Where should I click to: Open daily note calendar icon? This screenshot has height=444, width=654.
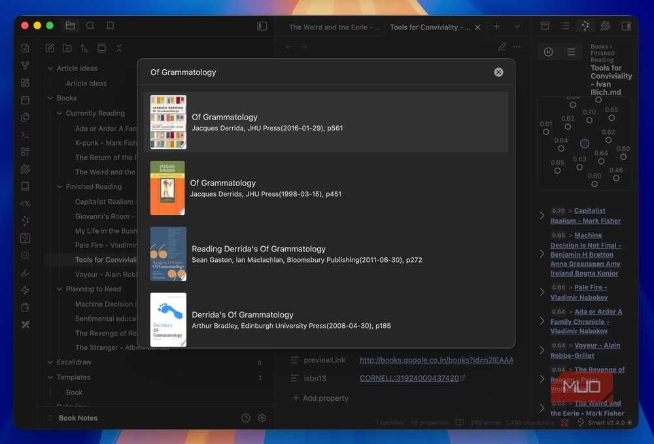click(x=25, y=100)
